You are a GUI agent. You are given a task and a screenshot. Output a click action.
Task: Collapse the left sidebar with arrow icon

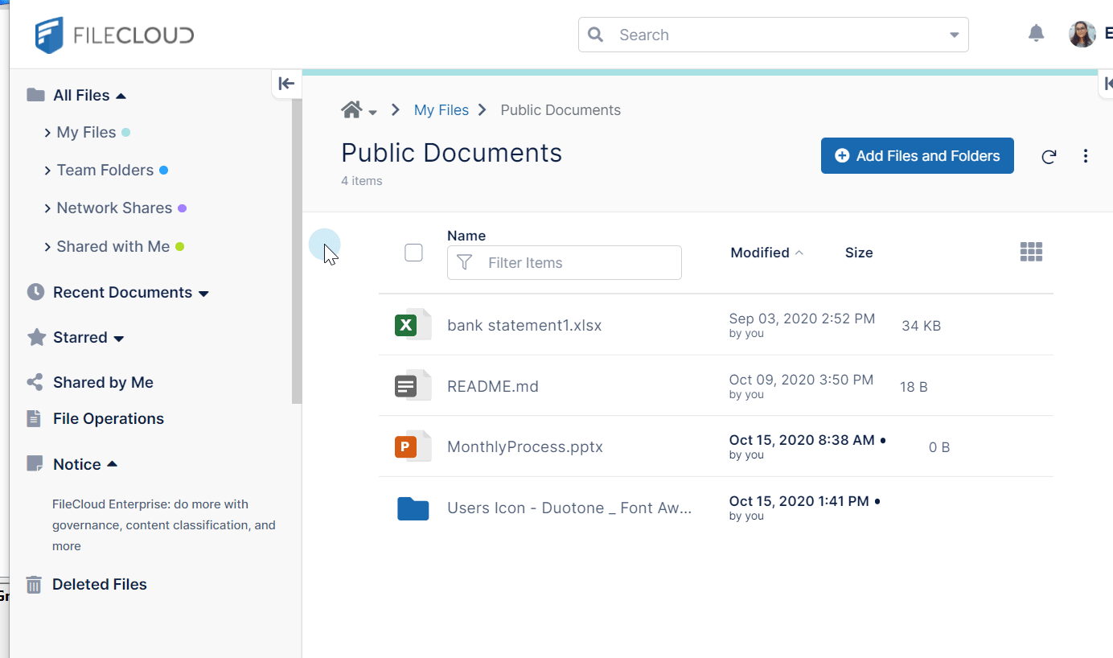[x=286, y=83]
